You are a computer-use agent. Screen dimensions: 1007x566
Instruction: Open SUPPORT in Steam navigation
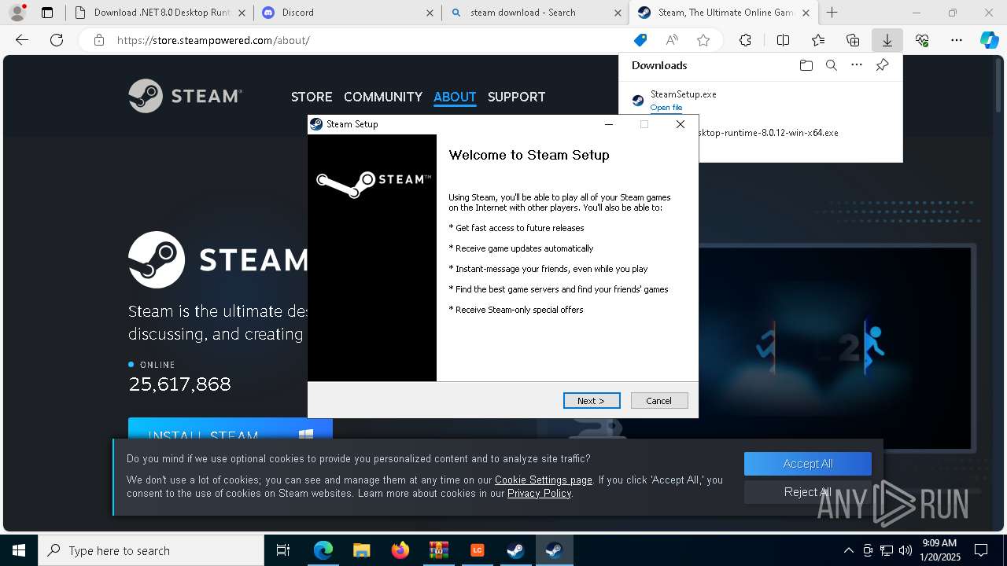[x=516, y=97]
